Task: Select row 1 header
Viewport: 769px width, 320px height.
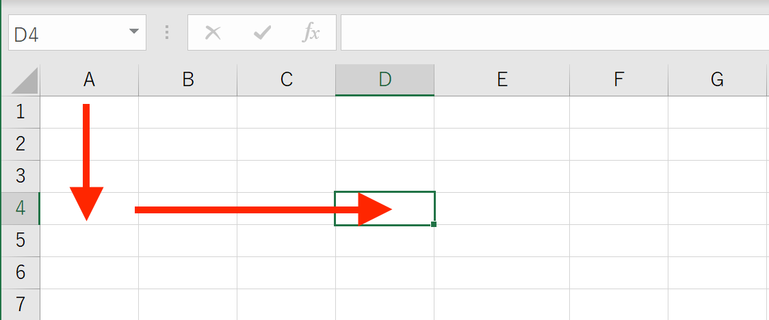Action: tap(20, 112)
